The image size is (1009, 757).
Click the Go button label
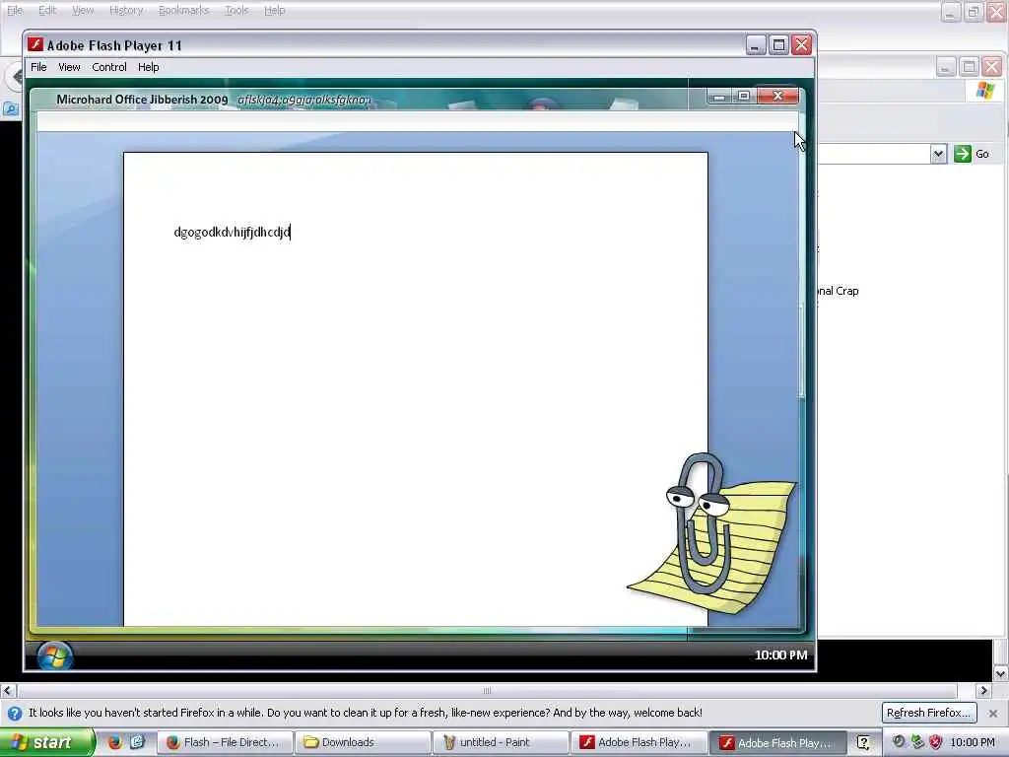click(982, 154)
